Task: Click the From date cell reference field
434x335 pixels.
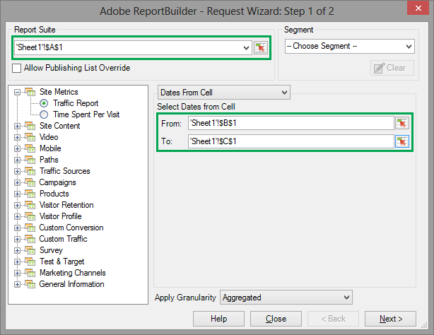Action: 291,123
